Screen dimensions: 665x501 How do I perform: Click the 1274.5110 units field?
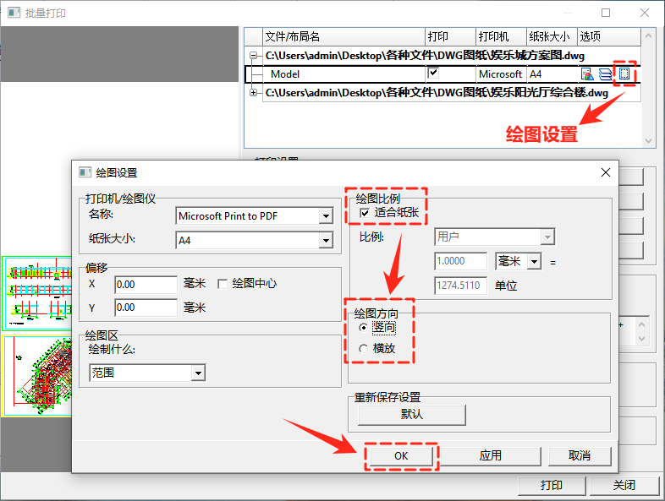pyautogui.click(x=460, y=286)
